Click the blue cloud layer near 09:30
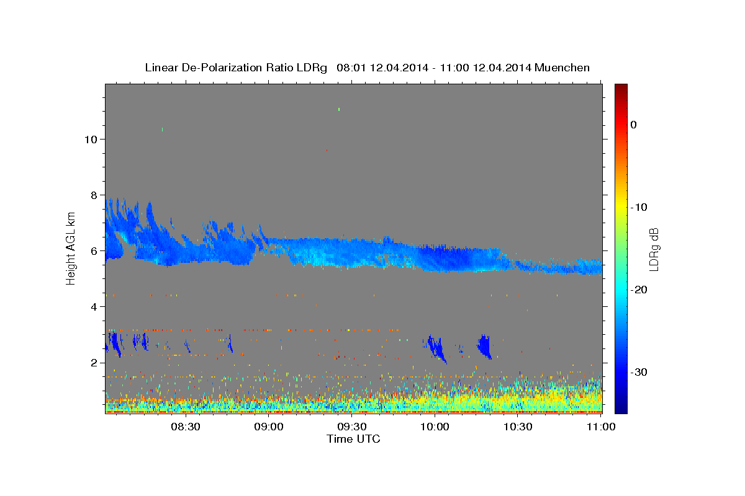Image resolution: width=745 pixels, height=496 pixels. pyautogui.click(x=348, y=253)
